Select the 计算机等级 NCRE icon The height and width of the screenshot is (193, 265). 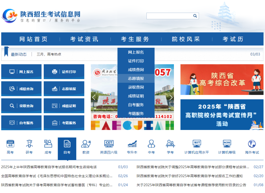227,144
